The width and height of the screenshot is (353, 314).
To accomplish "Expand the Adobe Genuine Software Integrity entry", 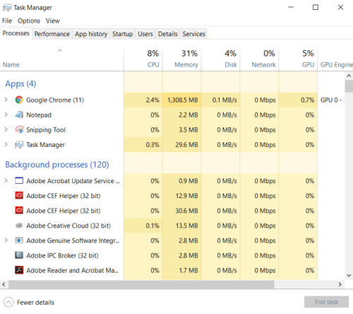I will [6, 240].
